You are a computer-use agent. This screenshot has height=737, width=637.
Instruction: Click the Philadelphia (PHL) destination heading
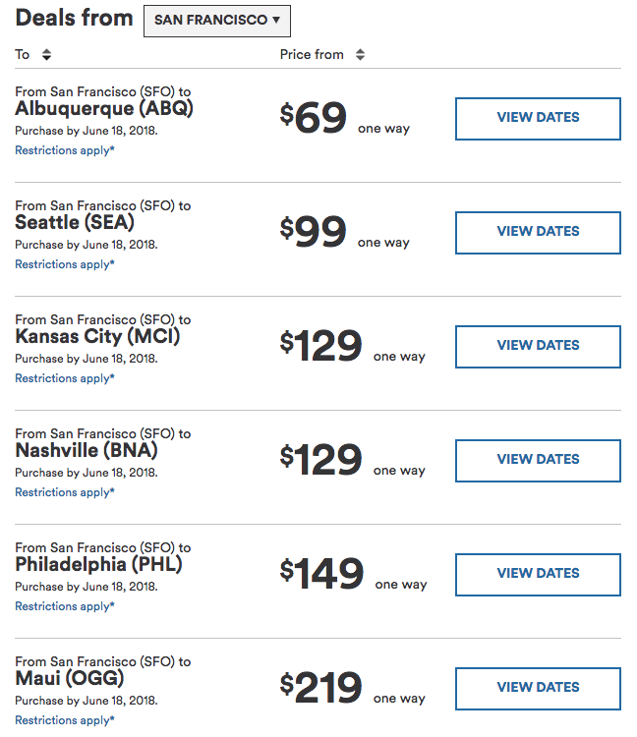[98, 565]
